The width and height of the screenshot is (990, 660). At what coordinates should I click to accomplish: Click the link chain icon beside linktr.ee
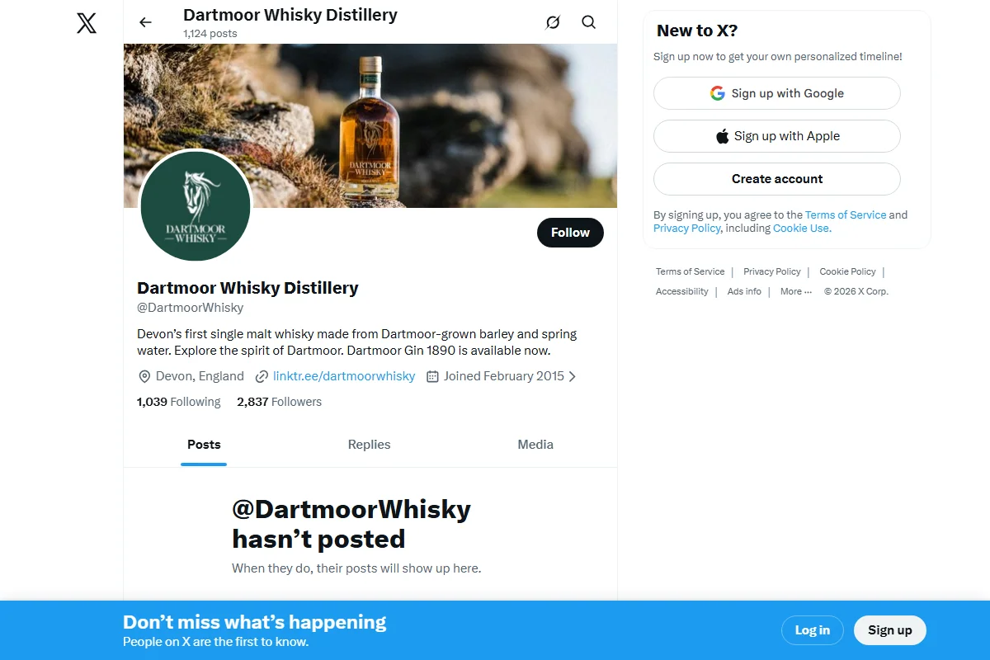coord(262,376)
